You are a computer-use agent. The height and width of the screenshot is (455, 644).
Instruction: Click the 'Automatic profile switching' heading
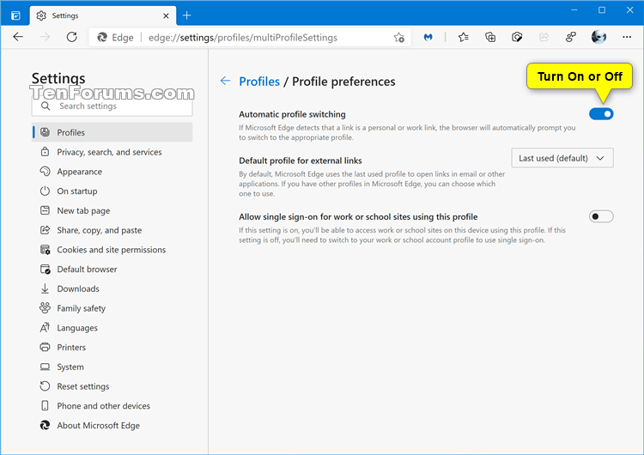tap(292, 114)
